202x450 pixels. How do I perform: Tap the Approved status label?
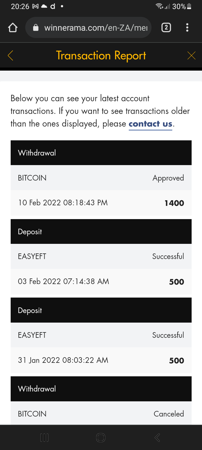(168, 178)
